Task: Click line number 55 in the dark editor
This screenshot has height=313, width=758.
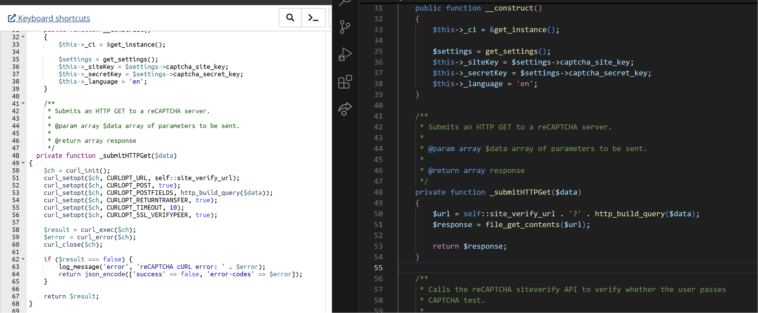Action: click(x=378, y=268)
